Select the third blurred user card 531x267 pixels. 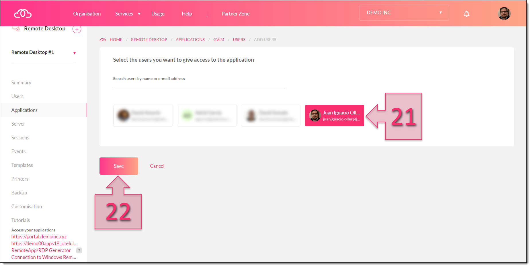coord(270,116)
